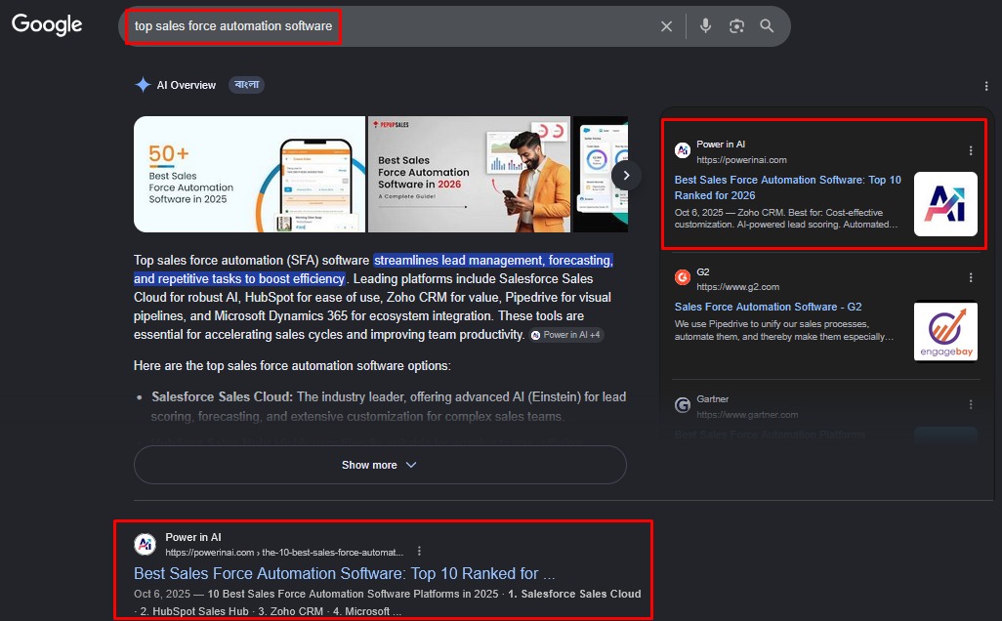Open three-dot menu for G2 source card
This screenshot has height=621, width=1002.
click(x=971, y=277)
